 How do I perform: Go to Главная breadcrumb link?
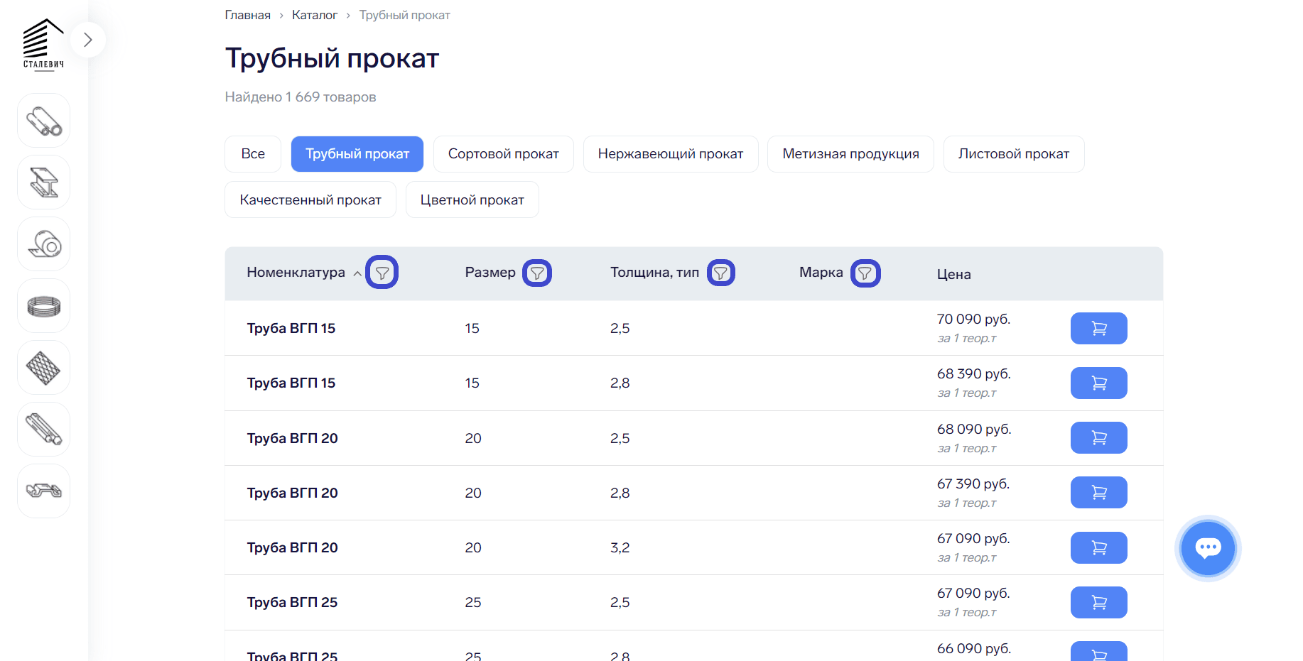[x=247, y=15]
